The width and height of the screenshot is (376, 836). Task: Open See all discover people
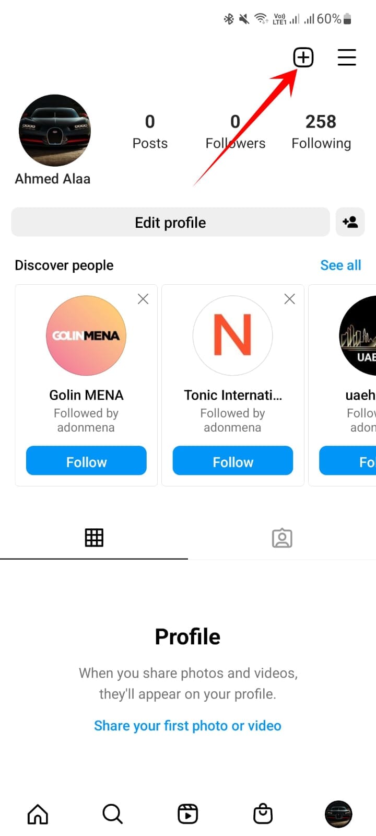340,265
